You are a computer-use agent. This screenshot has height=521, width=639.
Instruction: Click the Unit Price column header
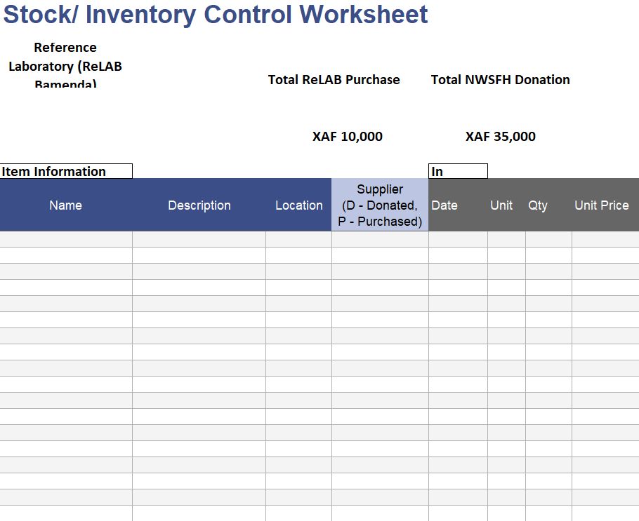point(605,205)
